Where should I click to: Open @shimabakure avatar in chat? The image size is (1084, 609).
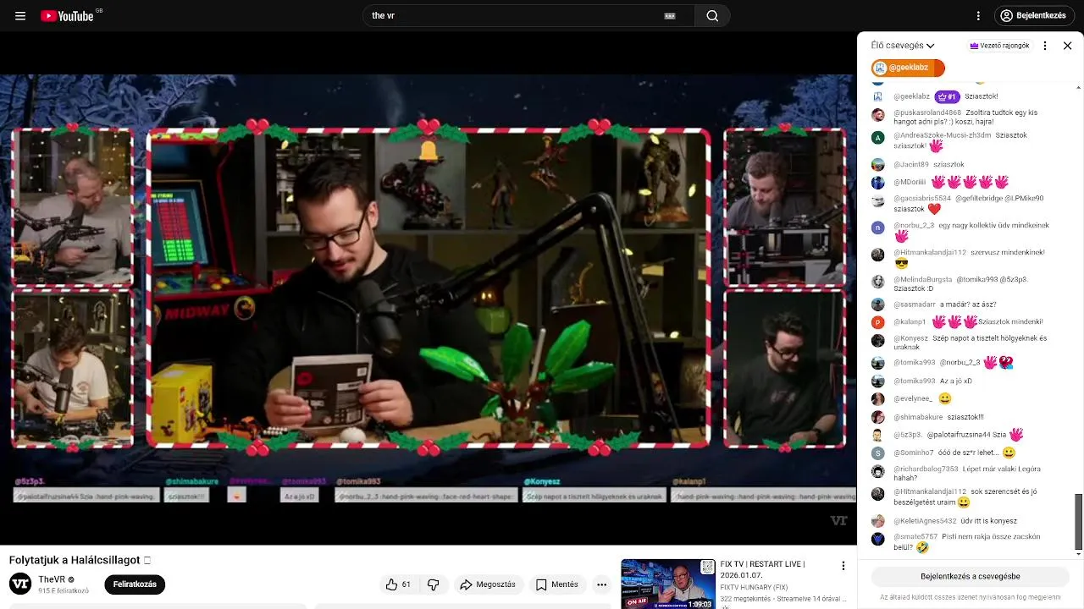coord(878,417)
